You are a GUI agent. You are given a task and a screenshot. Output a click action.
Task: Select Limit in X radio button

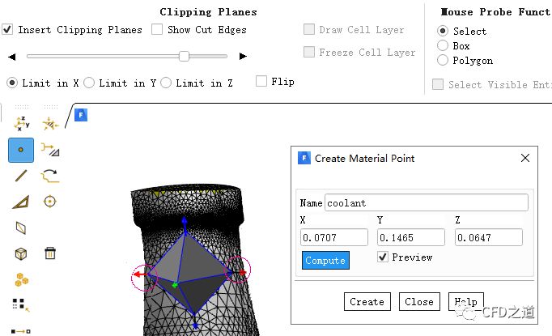point(12,83)
